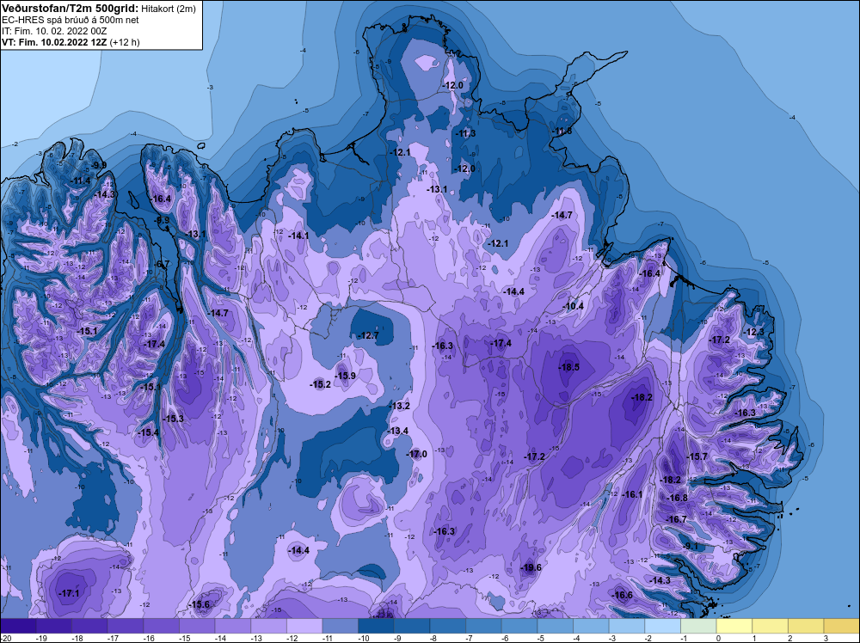
Task: Click the -19.6 temperature value
Action: pyautogui.click(x=531, y=567)
